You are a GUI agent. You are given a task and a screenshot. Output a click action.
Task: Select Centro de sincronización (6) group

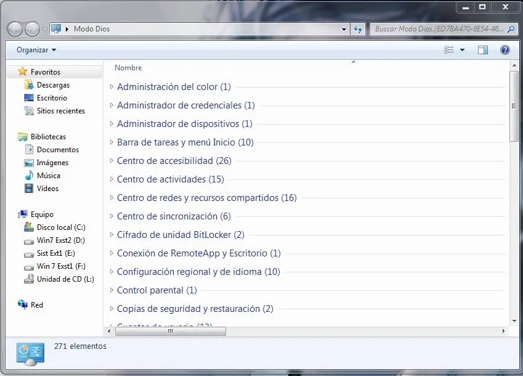coord(174,216)
